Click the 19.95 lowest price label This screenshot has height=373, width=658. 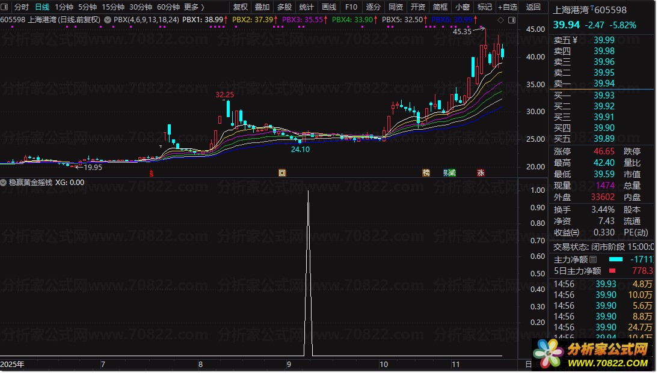(93, 167)
